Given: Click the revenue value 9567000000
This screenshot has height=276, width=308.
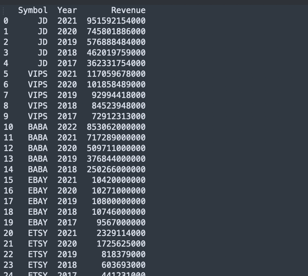Looking at the screenshot, I should 121,222.
